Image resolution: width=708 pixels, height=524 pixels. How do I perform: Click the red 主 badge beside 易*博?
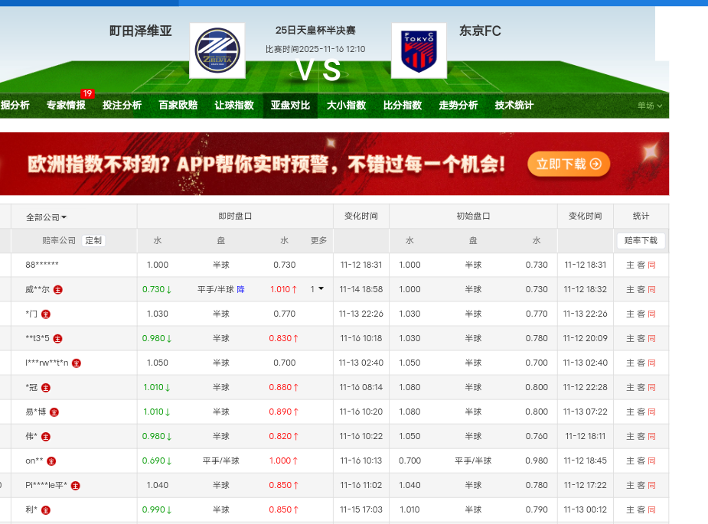pyautogui.click(x=54, y=412)
